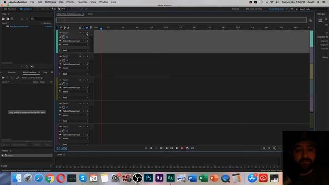Viewport: 329px width, 185px height.
Task: Toggle Loop Playback in transport
Action: (x=187, y=149)
